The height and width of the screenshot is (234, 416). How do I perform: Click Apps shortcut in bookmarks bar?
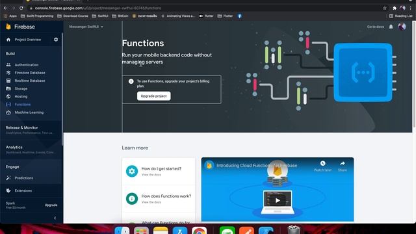click(10, 16)
